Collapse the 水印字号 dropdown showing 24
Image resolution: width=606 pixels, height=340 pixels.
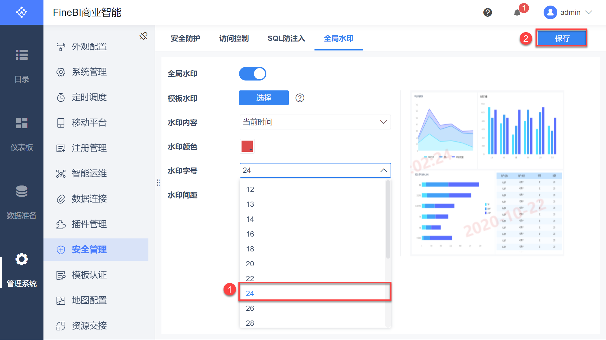pos(383,170)
